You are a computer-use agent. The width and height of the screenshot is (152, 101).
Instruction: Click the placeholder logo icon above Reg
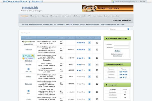pyautogui.click(x=28, y=91)
